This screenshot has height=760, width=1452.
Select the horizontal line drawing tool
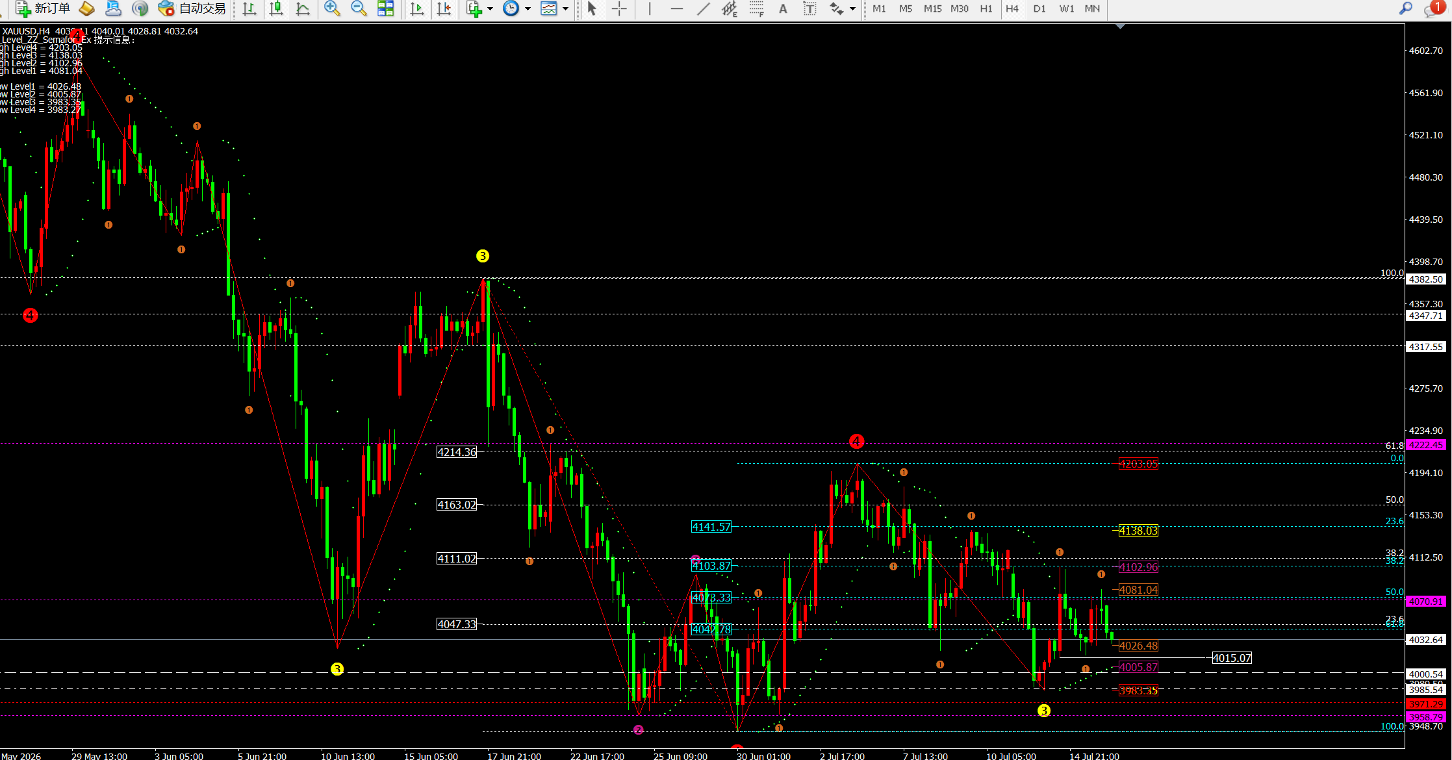[676, 8]
